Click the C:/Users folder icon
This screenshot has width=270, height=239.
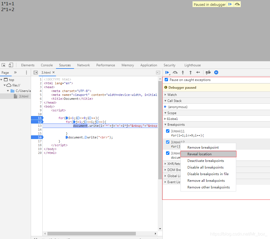pyautogui.click(x=12, y=91)
